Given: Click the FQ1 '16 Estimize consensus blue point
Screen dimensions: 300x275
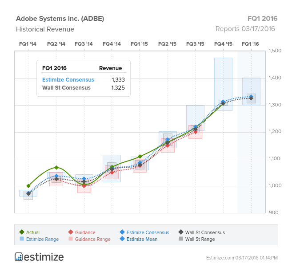Looking at the screenshot, I should coord(251,96).
